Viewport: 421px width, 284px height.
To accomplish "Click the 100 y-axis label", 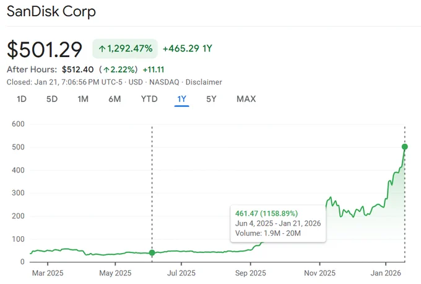I will click(x=18, y=239).
